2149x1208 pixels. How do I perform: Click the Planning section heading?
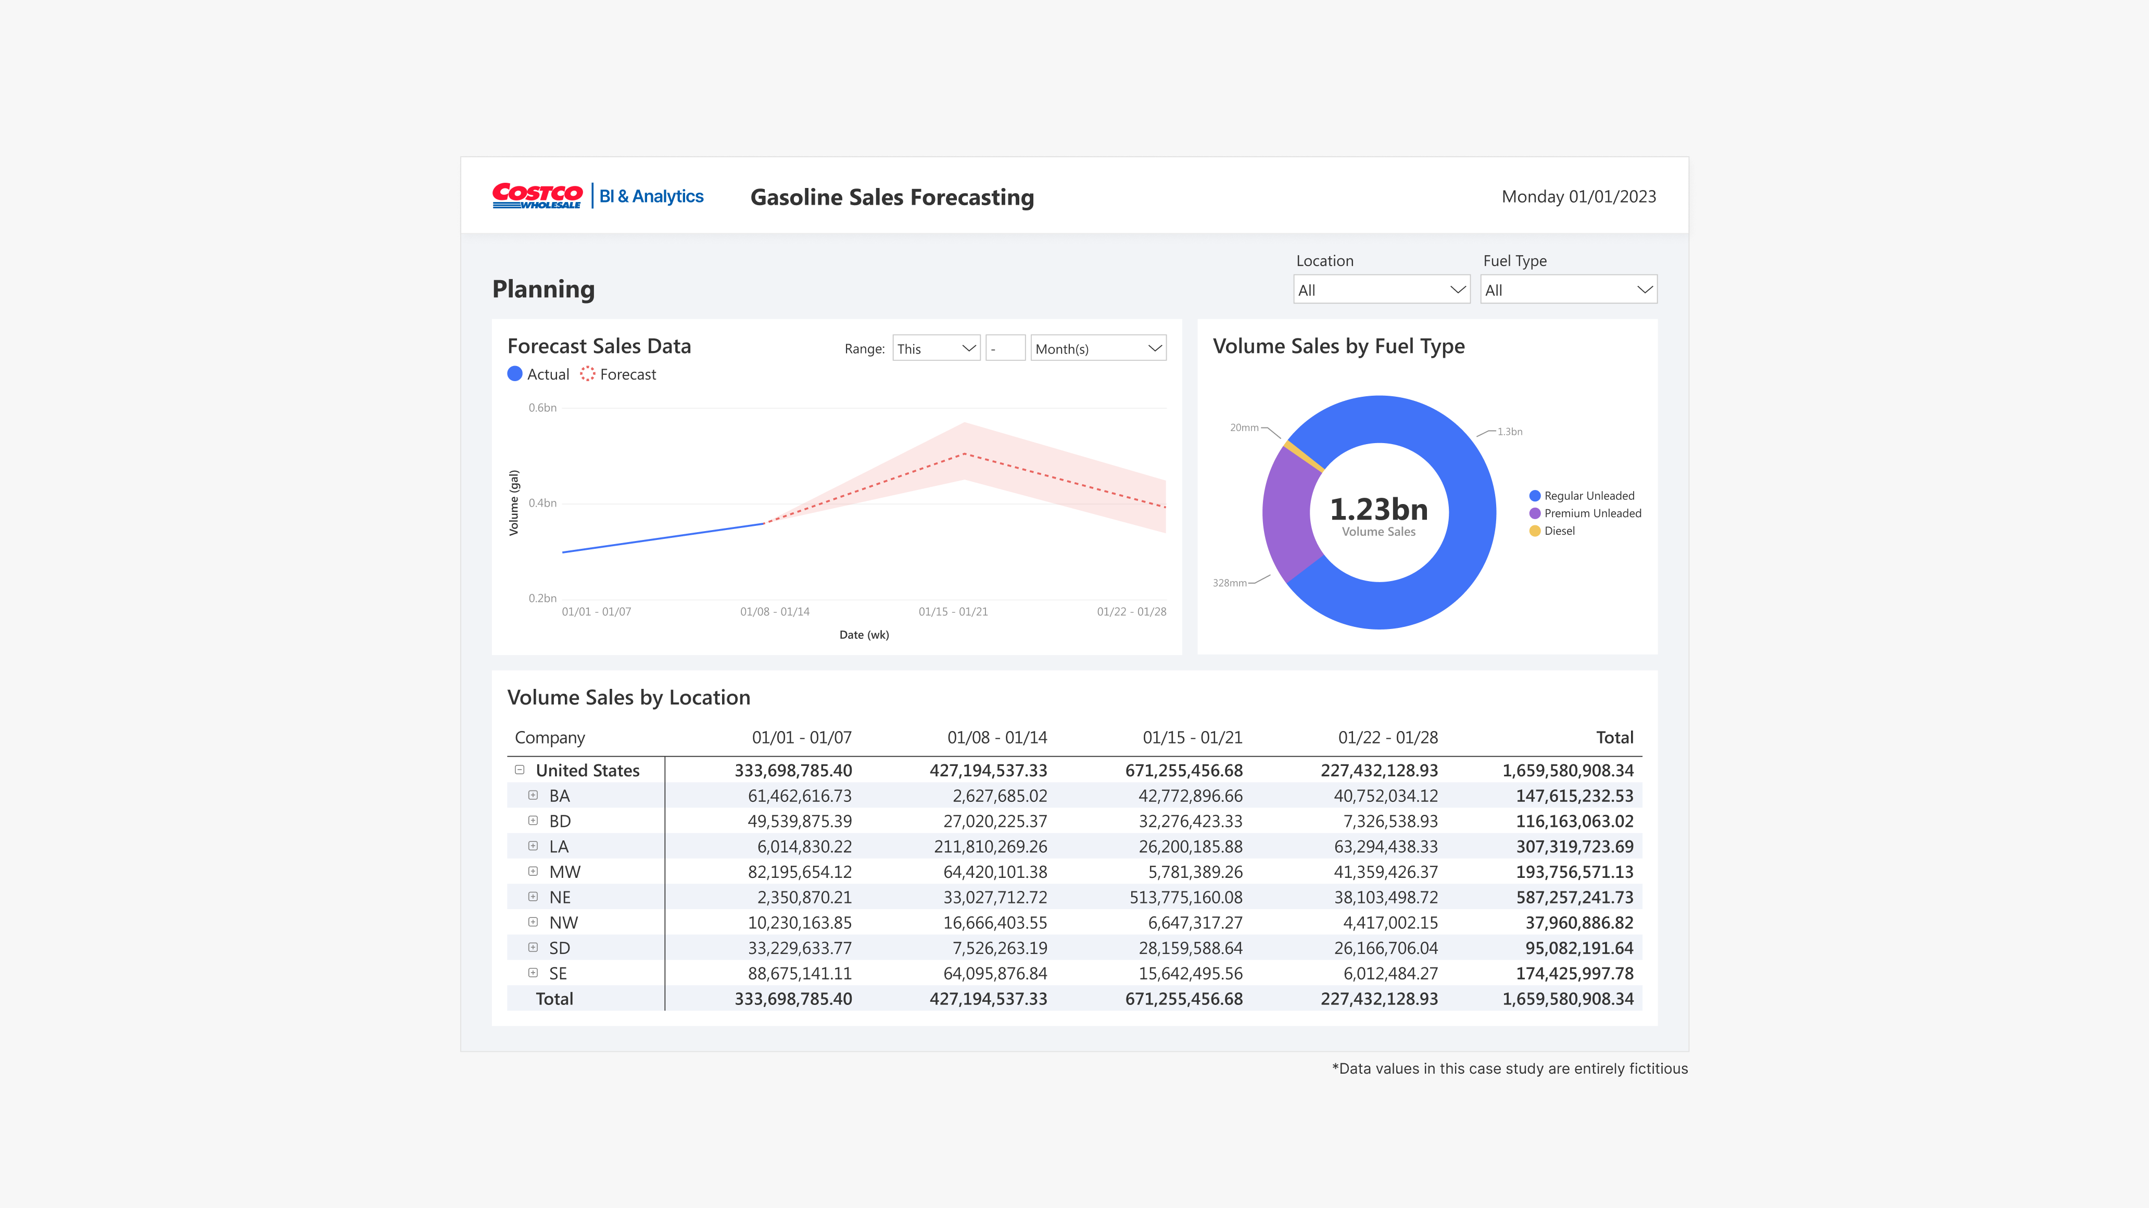pyautogui.click(x=543, y=288)
